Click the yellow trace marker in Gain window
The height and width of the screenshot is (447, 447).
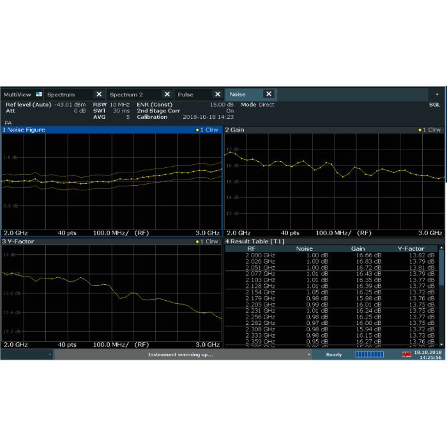click(x=421, y=130)
